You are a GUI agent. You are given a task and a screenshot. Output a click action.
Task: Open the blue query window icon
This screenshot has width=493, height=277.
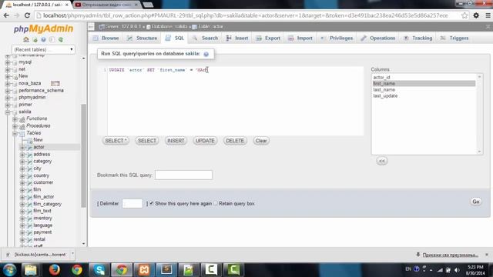point(43,39)
